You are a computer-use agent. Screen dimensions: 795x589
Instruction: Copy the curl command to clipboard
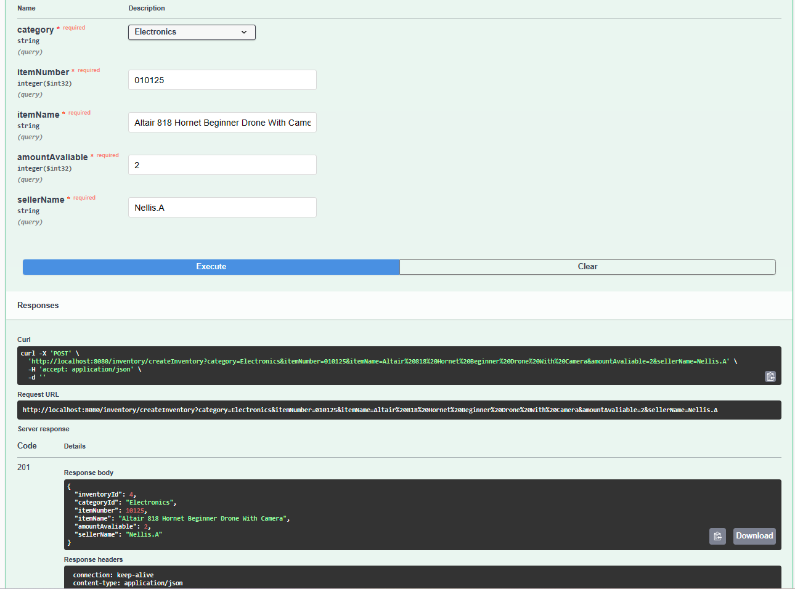coord(770,376)
